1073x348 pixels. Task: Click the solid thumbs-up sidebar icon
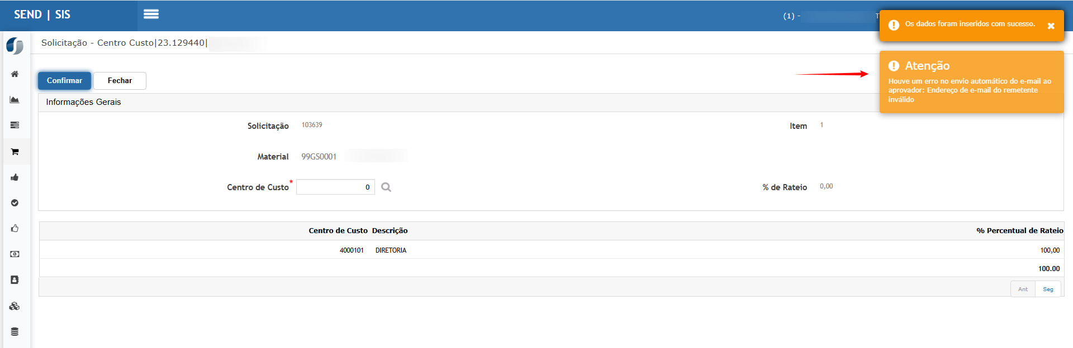15,177
